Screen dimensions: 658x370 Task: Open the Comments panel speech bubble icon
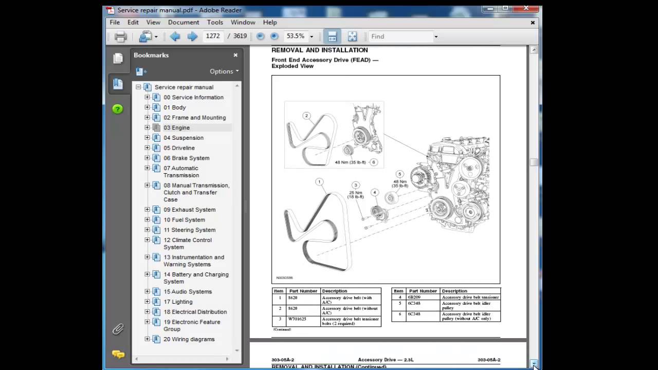click(118, 354)
